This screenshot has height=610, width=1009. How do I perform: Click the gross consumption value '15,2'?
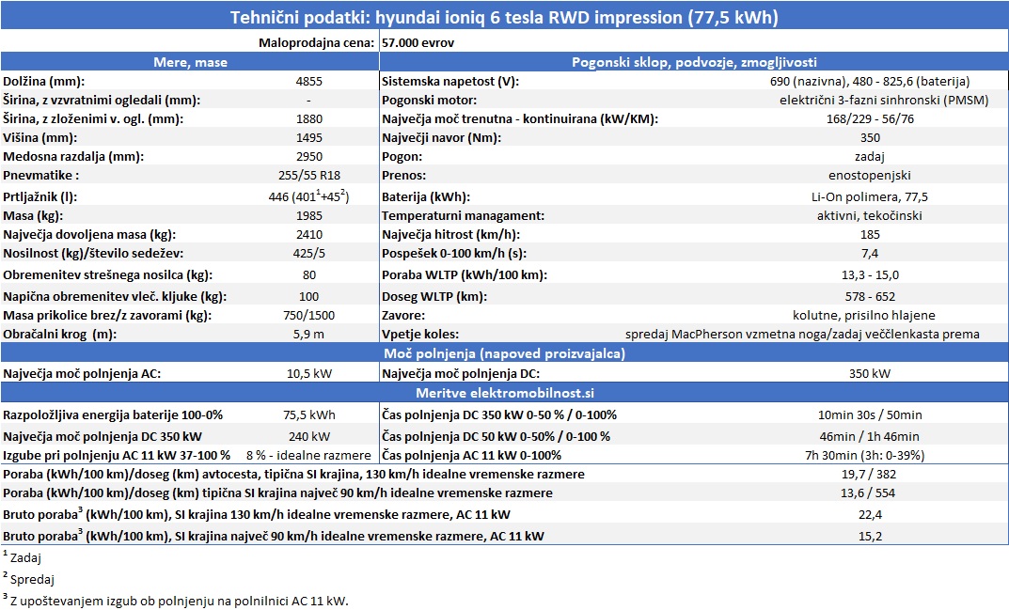point(870,536)
